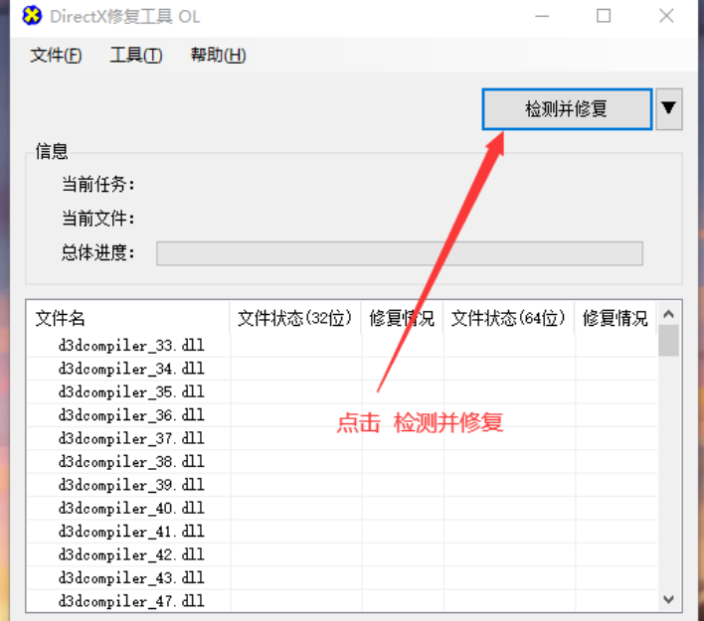The image size is (704, 621).
Task: Minimize the DirectX修复工具 window
Action: tap(542, 16)
